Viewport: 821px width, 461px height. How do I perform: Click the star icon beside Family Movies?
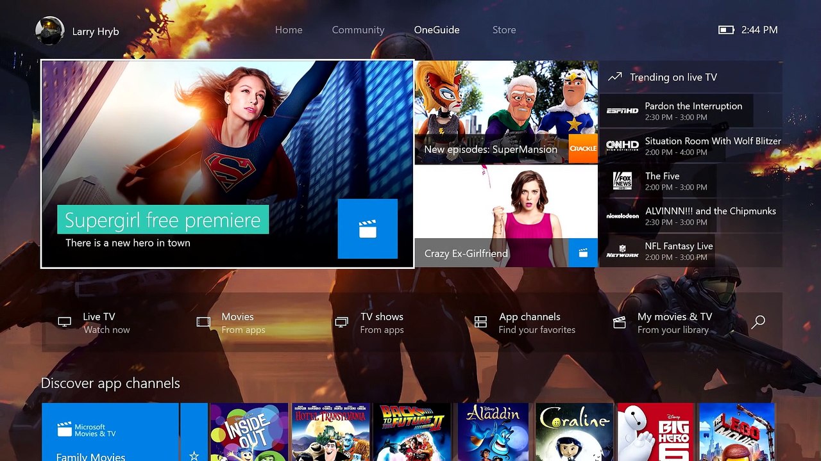click(x=194, y=456)
